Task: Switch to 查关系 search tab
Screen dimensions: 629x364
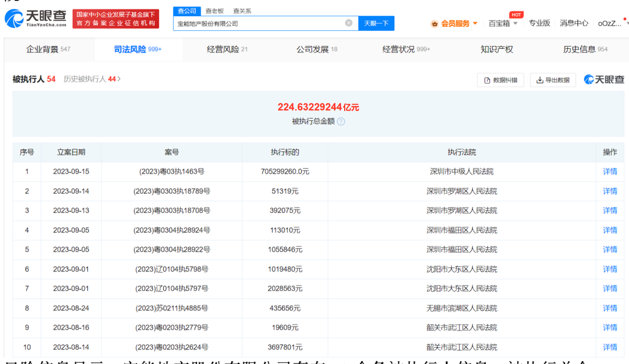Action: 242,11
